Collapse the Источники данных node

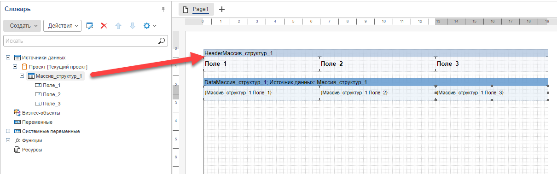click(x=8, y=58)
